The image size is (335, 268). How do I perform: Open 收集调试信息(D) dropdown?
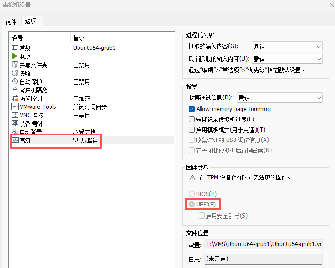pos(280,98)
